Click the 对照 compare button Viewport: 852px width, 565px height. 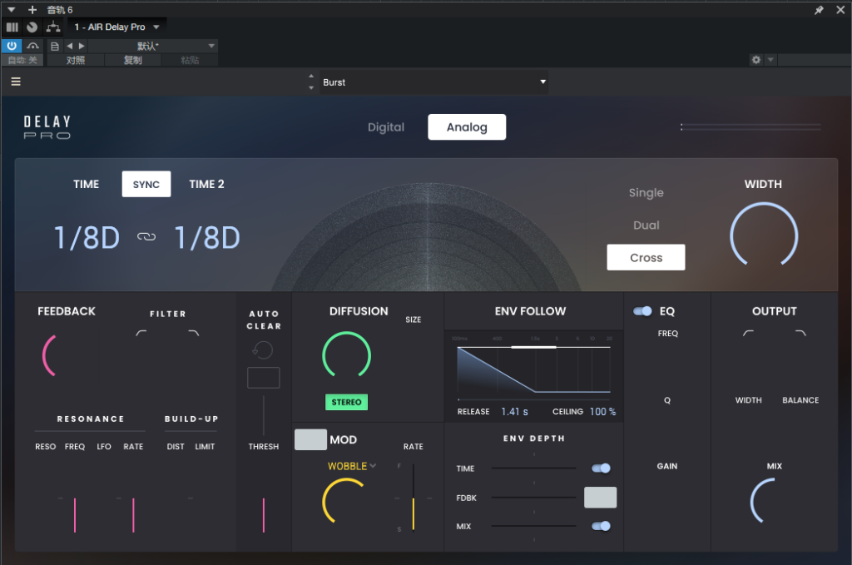point(76,60)
